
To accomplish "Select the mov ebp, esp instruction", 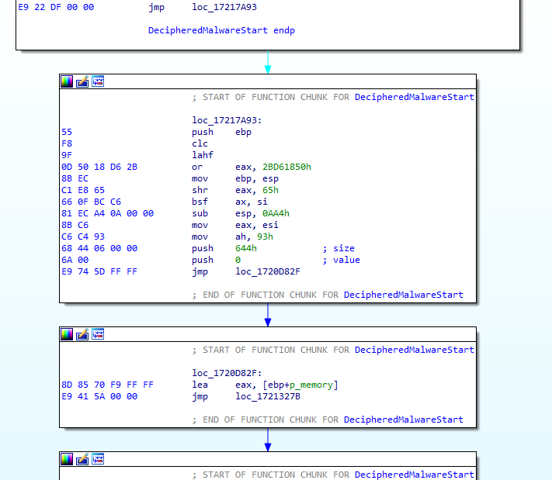I will pyautogui.click(x=235, y=178).
